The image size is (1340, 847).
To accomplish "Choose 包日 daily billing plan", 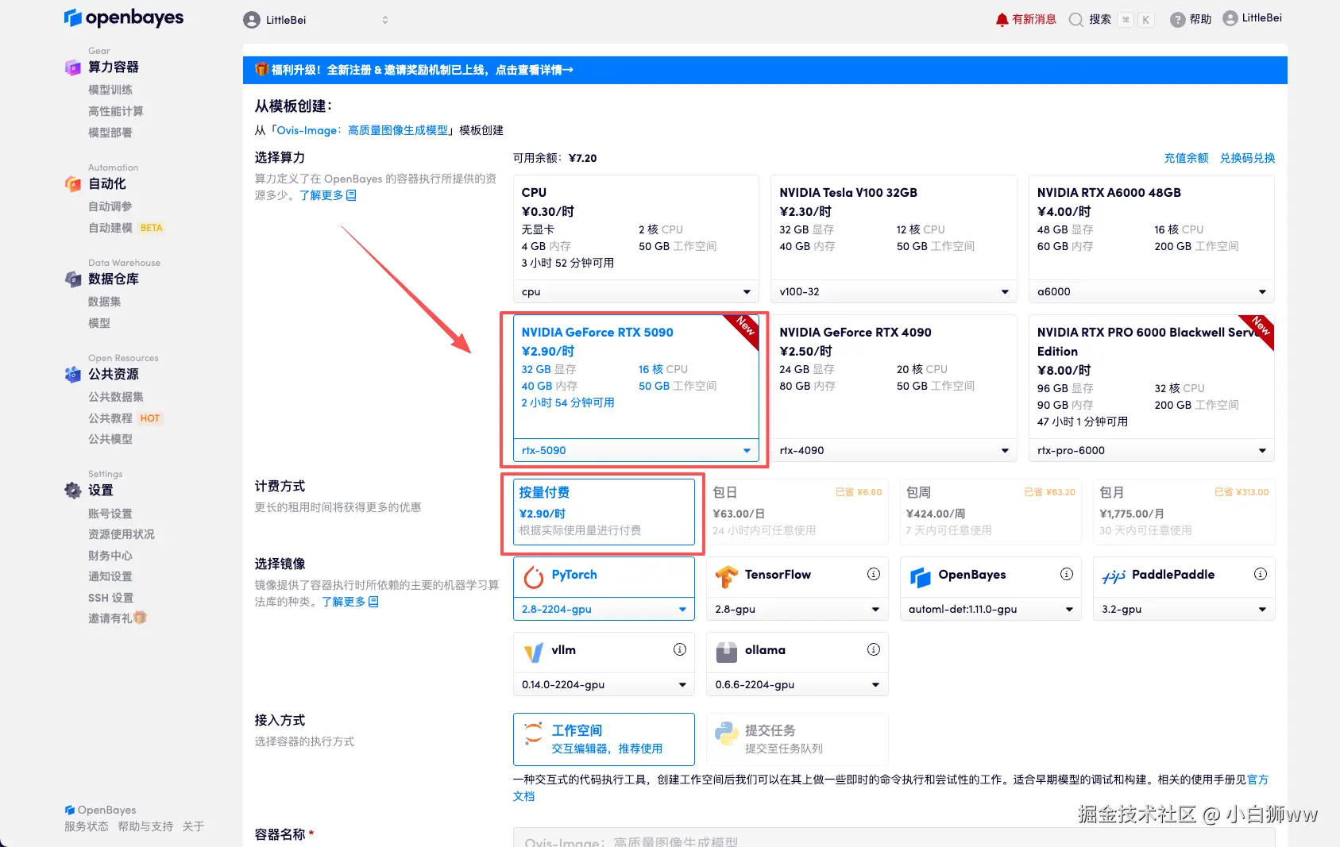I will [x=797, y=512].
